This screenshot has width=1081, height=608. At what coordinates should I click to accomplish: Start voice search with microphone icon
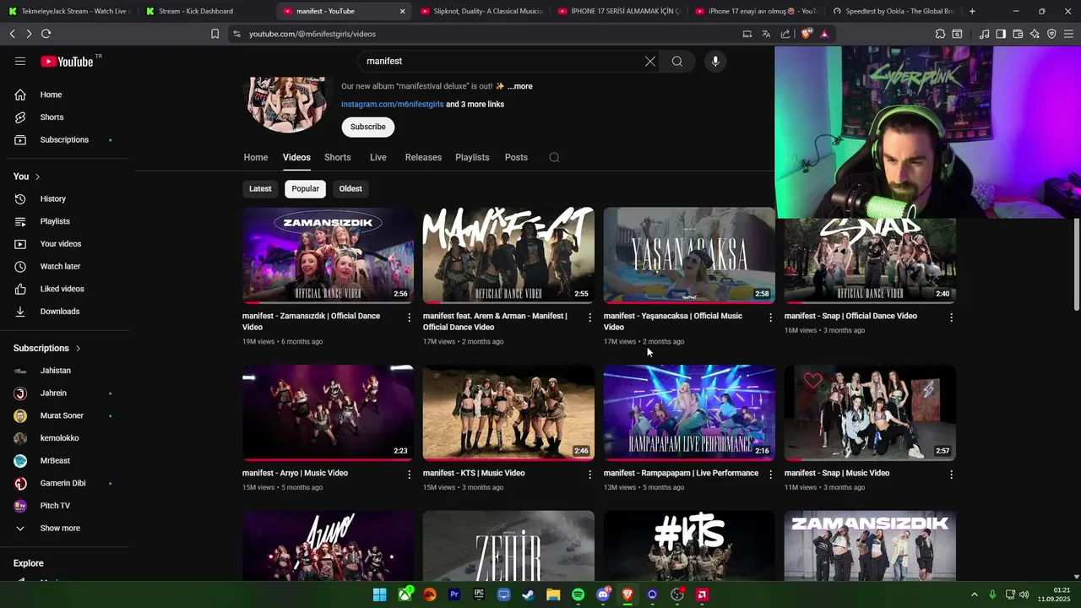tap(715, 61)
